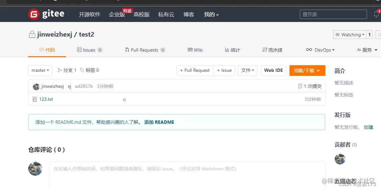
Task: Expand the 服务 tab dropdown
Action: 367,50
